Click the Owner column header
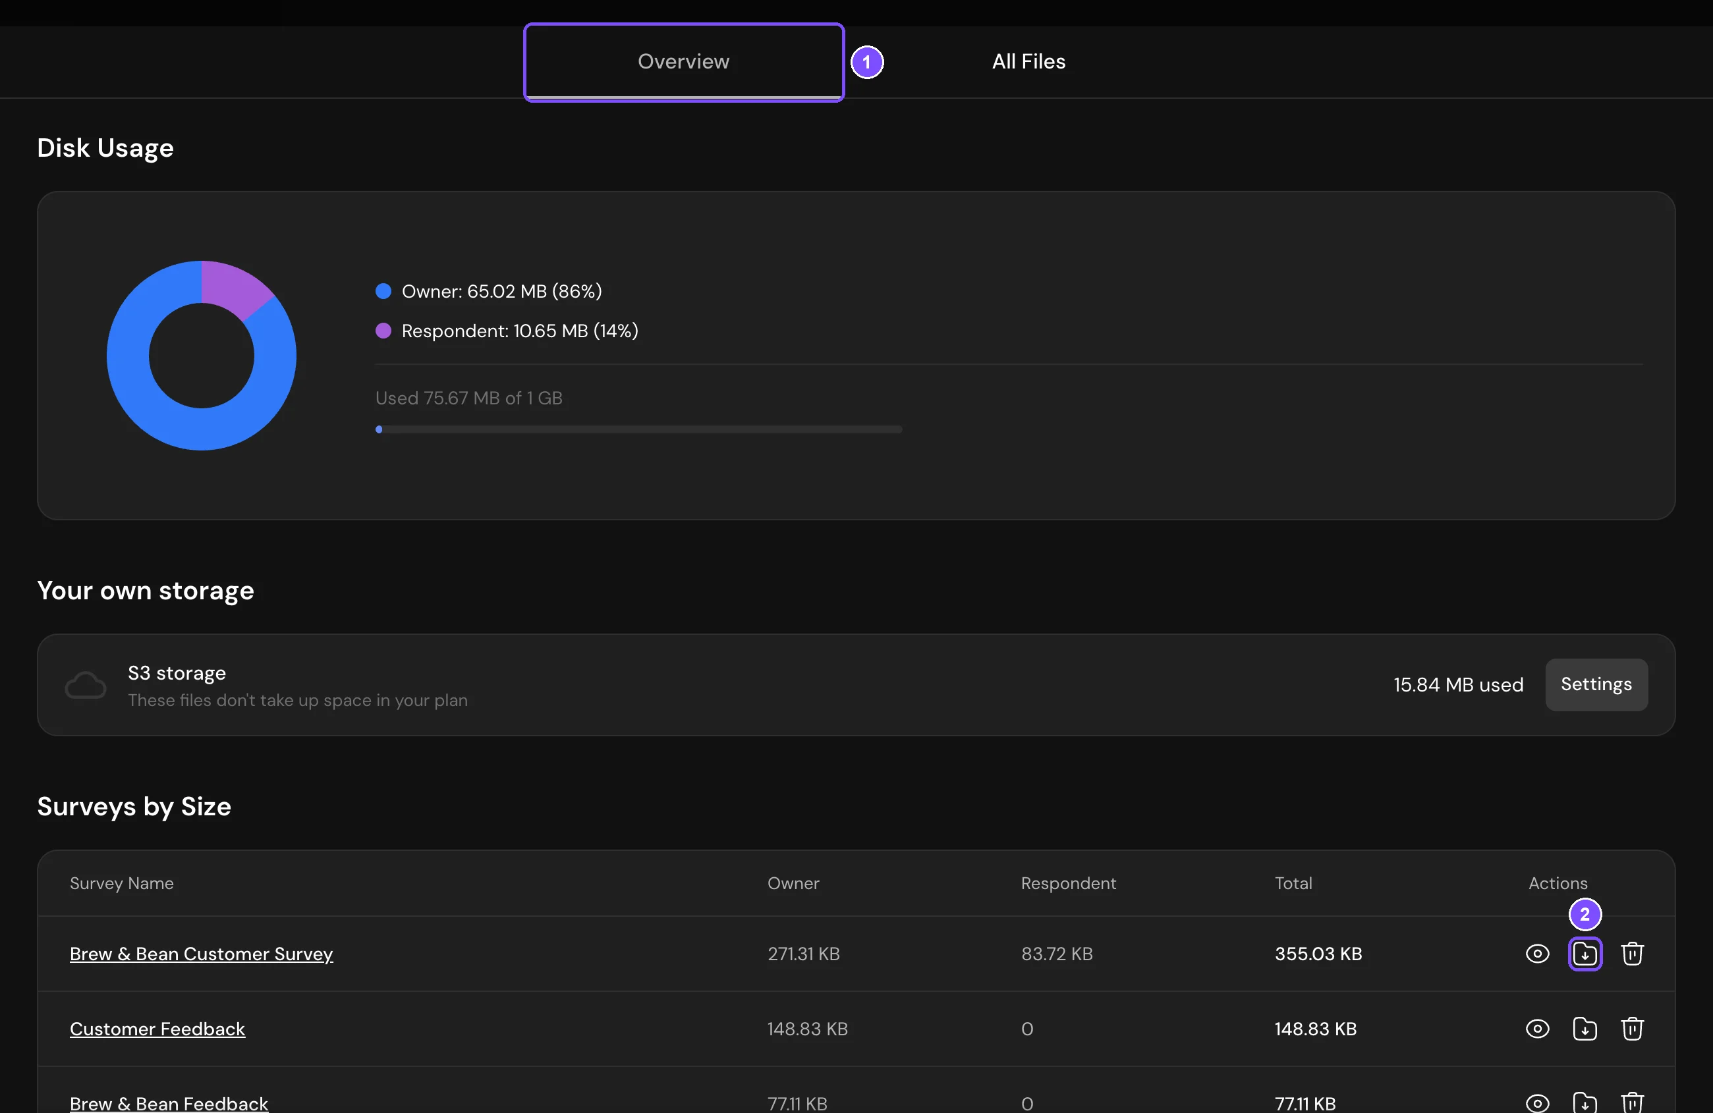 click(793, 882)
